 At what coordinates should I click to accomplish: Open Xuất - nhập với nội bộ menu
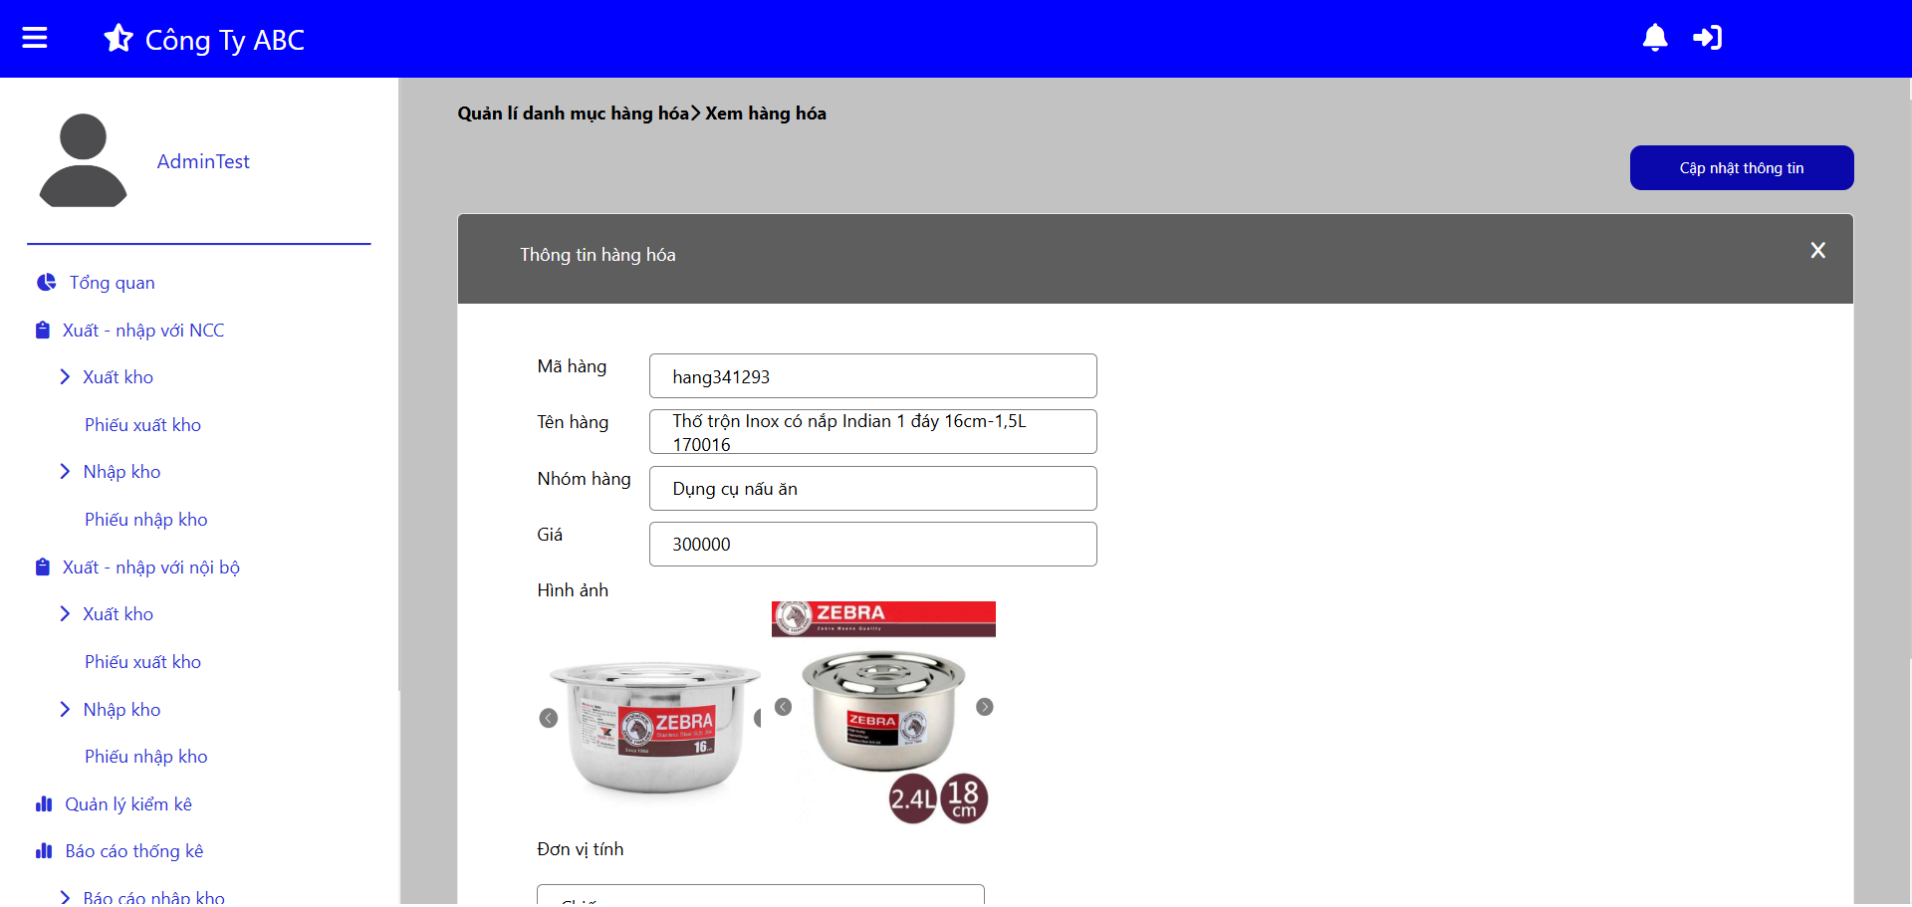click(x=151, y=567)
